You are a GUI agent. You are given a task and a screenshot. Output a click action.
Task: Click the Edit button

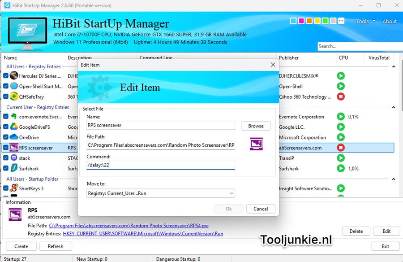[386, 231]
